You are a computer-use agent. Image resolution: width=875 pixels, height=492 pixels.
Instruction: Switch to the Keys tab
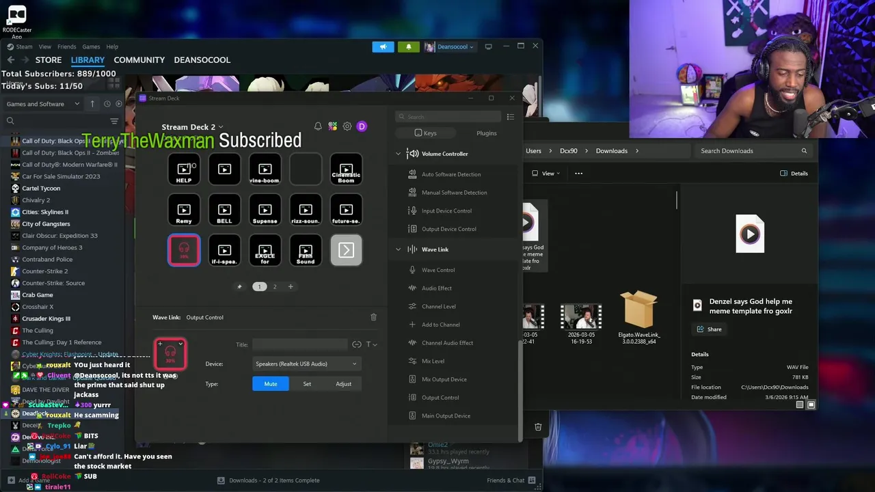(425, 133)
